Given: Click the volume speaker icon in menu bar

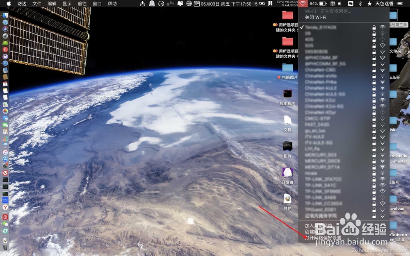Looking at the screenshot, I should 339,3.
